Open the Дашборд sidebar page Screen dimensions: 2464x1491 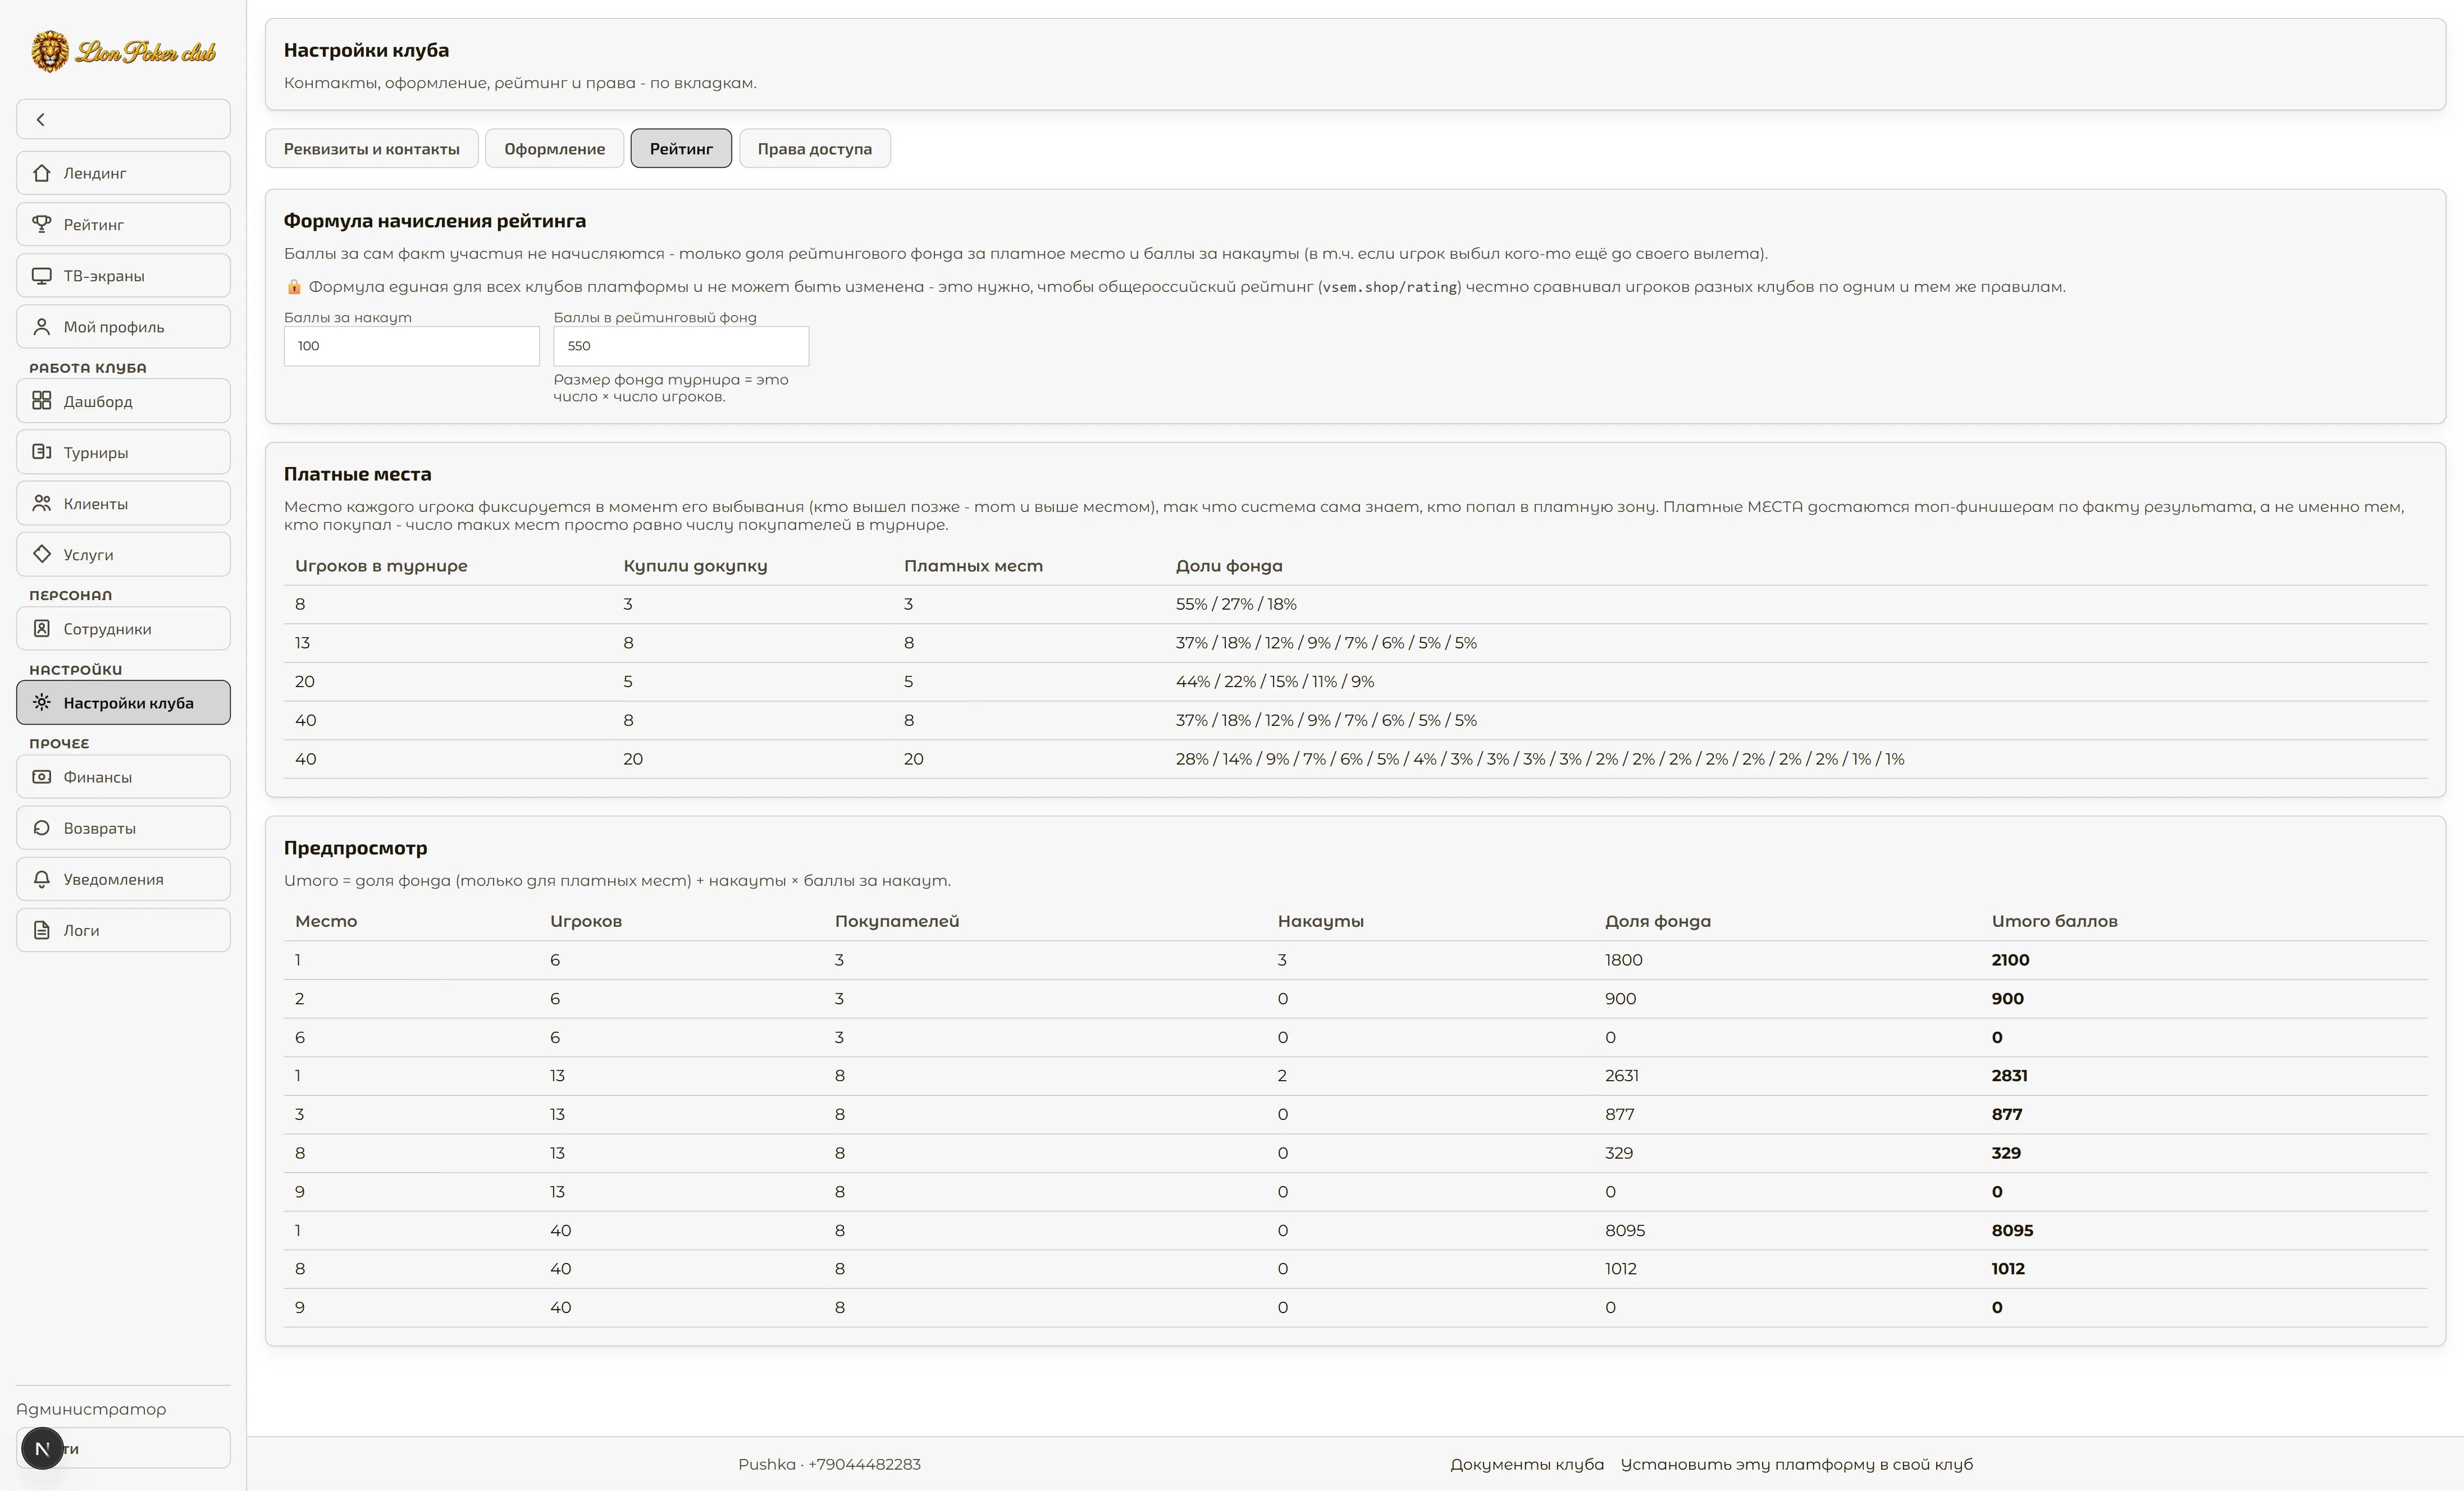[x=123, y=401]
